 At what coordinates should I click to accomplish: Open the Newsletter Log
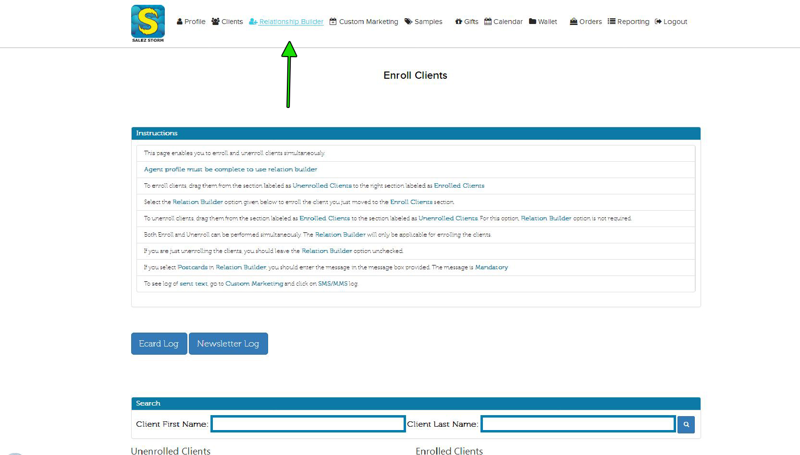coord(228,344)
